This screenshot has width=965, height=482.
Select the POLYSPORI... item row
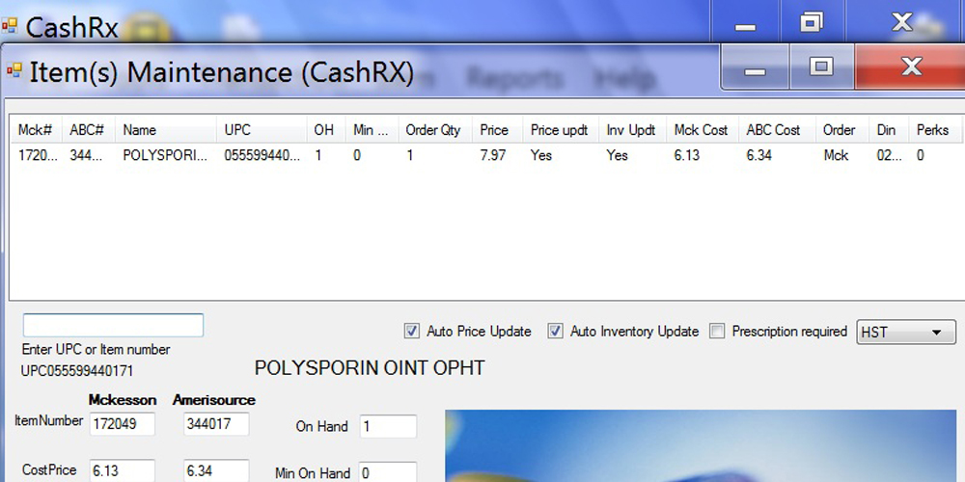point(486,155)
